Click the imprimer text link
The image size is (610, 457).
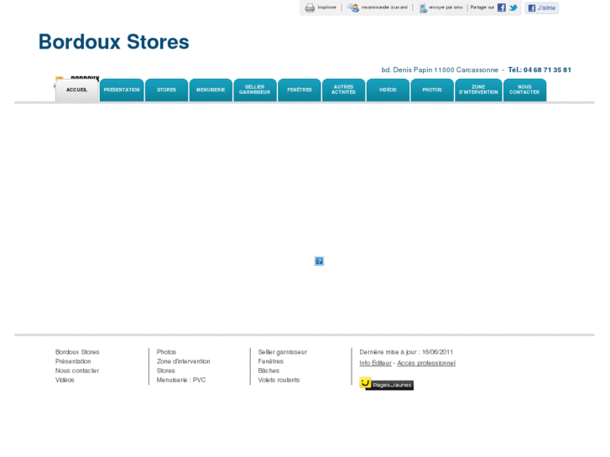tap(326, 8)
